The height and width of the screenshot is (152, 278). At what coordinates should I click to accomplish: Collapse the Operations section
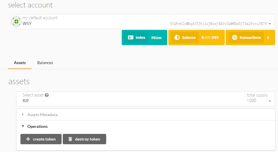pos(37,126)
